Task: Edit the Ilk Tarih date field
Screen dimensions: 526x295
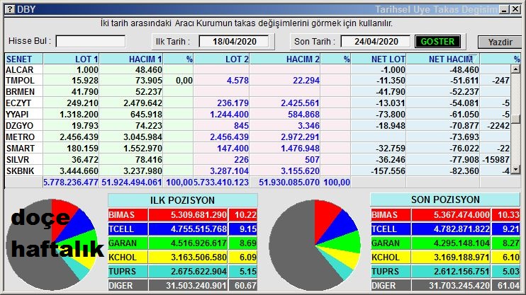Action: pos(234,42)
